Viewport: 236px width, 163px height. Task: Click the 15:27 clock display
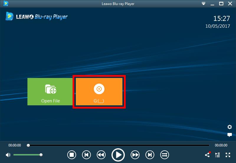(x=222, y=19)
